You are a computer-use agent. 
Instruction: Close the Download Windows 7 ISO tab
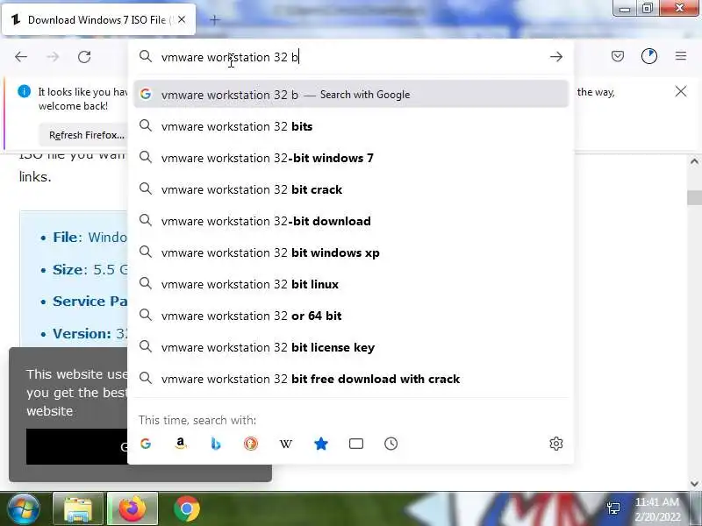[182, 19]
